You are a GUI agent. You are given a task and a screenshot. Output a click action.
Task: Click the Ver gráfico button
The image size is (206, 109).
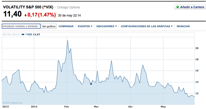49,26
